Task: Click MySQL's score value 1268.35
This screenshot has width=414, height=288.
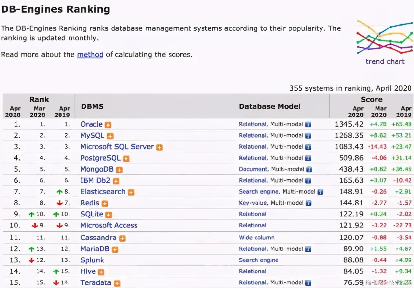Action: [x=349, y=136]
